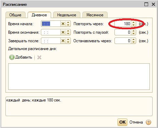Open the Недельное tab

click(67, 15)
